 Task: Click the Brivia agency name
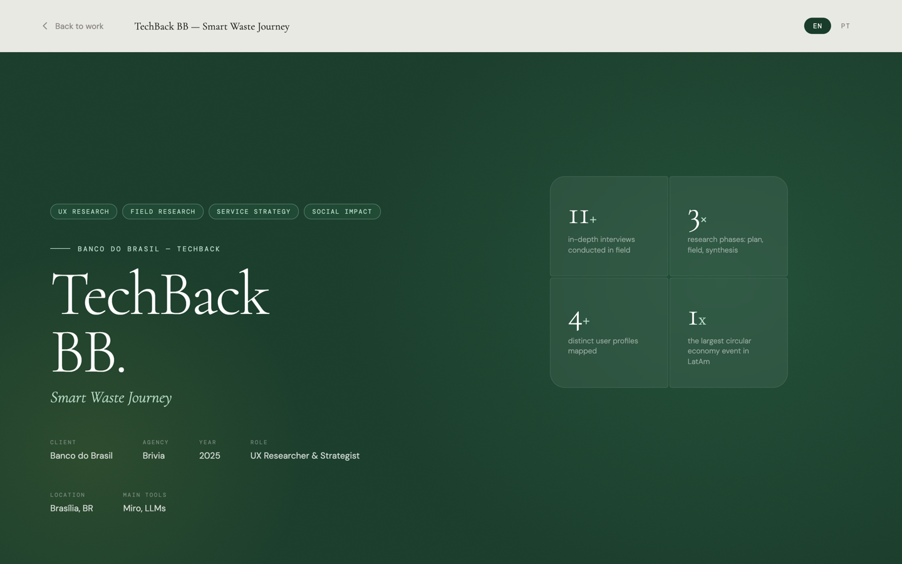tap(153, 456)
